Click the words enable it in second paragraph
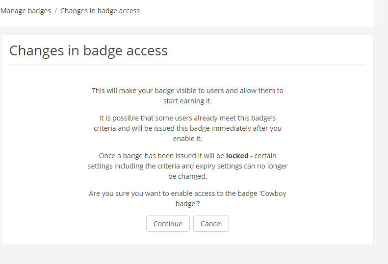The height and width of the screenshot is (264, 388). (187, 139)
